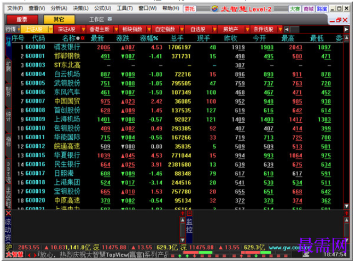The image size is (357, 262).
Task: Open the 房地产 dropdown arrow
Action: pyautogui.click(x=247, y=29)
